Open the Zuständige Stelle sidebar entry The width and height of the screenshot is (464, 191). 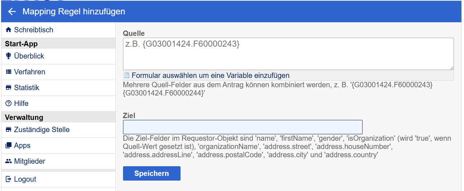[x=42, y=130]
